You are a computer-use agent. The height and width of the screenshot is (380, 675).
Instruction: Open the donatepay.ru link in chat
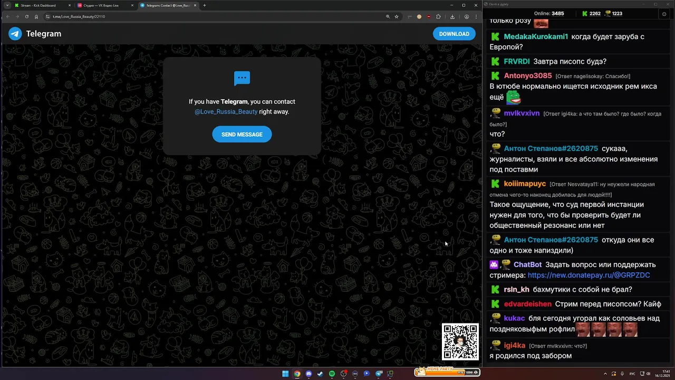tap(589, 275)
